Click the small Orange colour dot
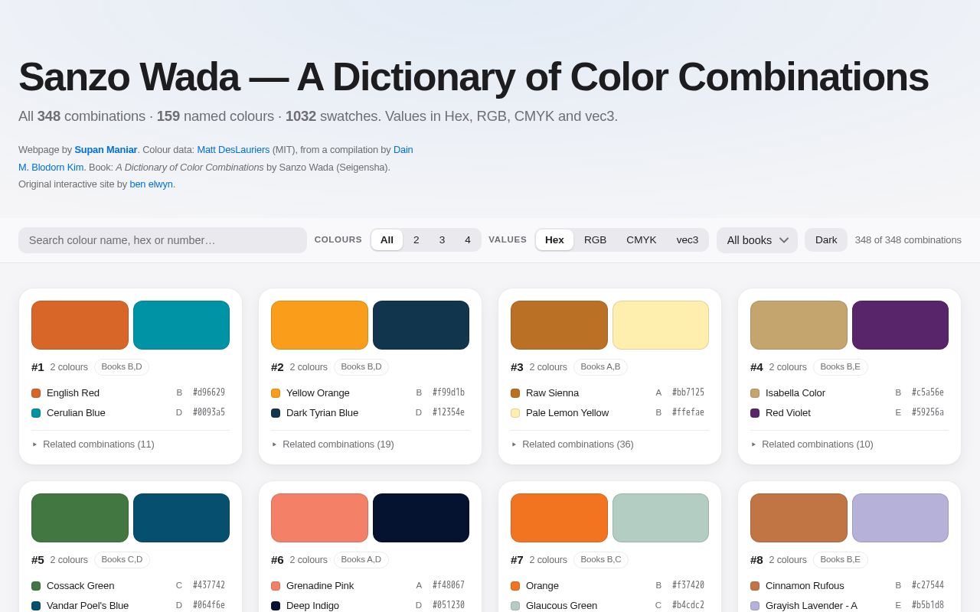 515,586
